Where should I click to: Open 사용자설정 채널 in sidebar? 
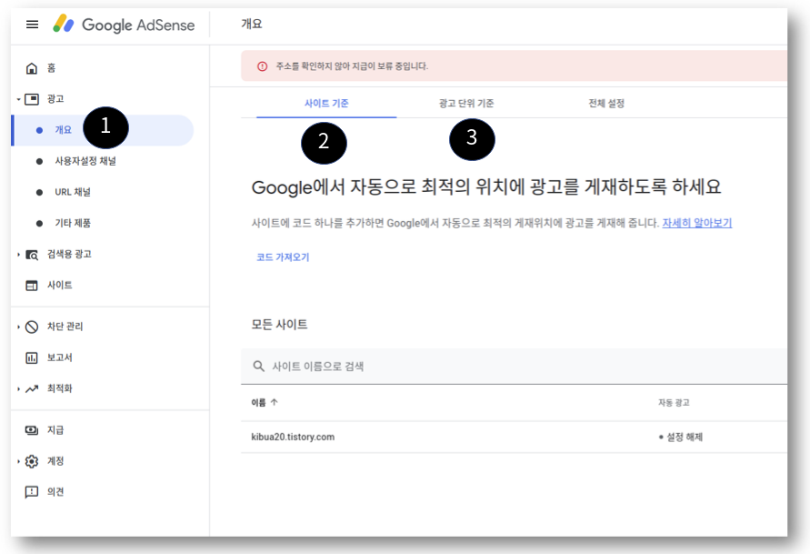85,161
